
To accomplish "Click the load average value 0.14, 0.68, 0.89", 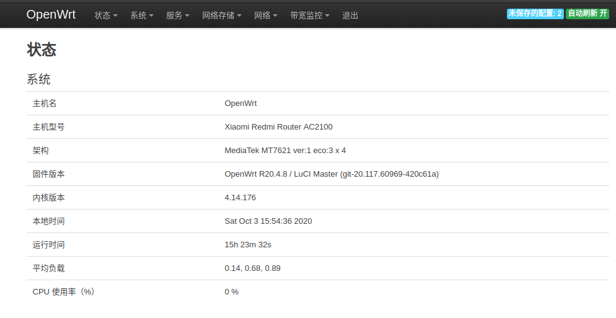I will click(x=252, y=268).
